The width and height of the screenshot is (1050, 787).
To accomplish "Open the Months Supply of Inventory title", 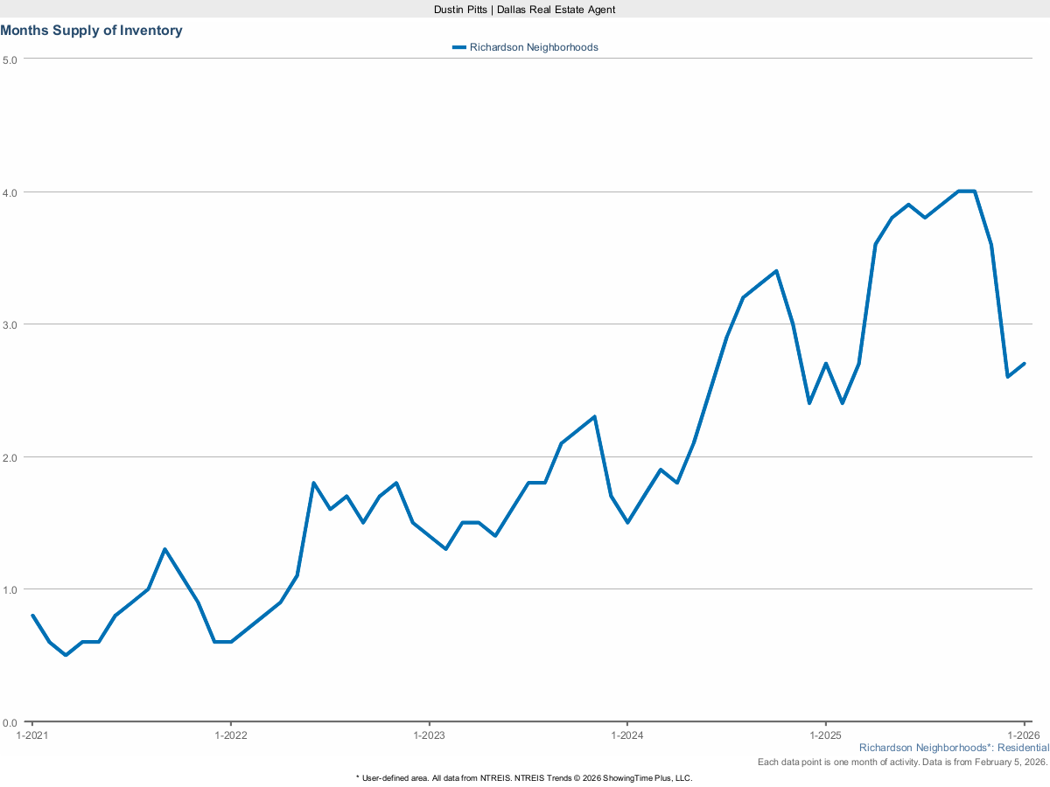I will point(91,30).
